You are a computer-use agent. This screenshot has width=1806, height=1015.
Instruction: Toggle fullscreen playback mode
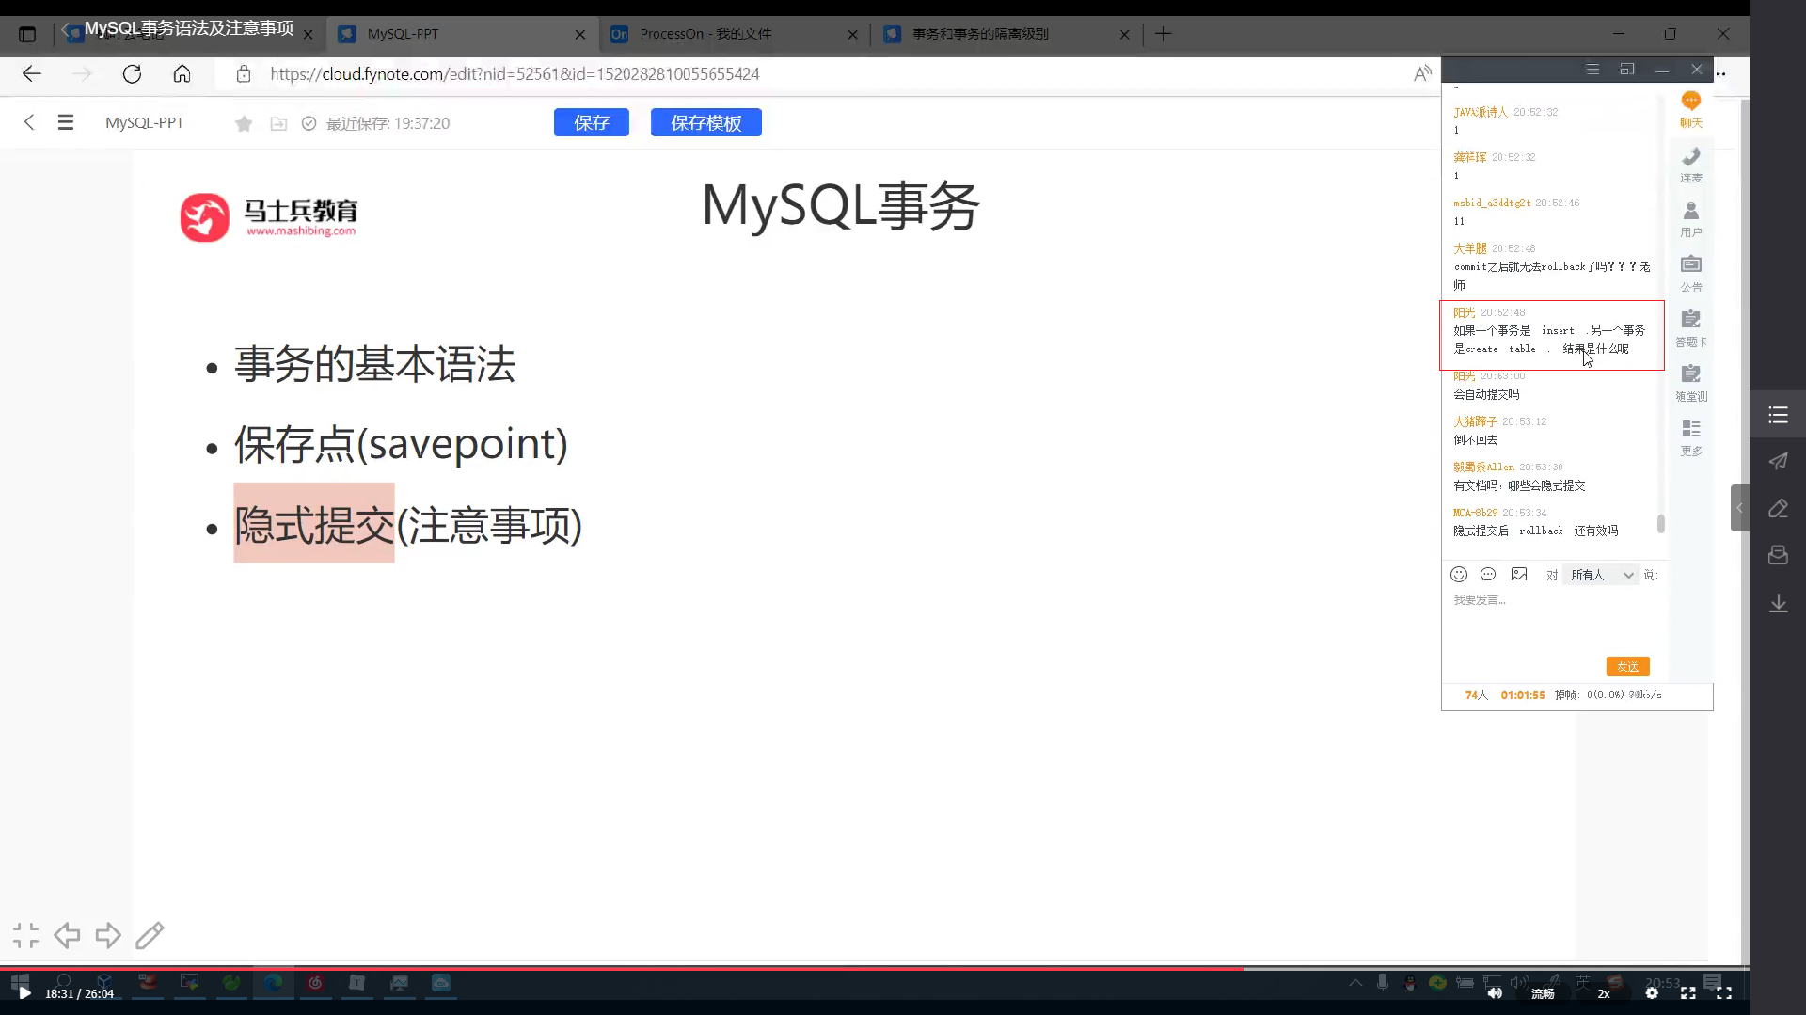point(1724,992)
